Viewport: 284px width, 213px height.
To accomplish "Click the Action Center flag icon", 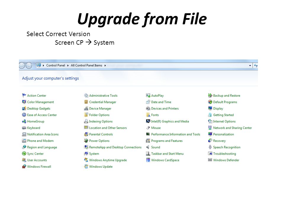I will click(x=24, y=95).
